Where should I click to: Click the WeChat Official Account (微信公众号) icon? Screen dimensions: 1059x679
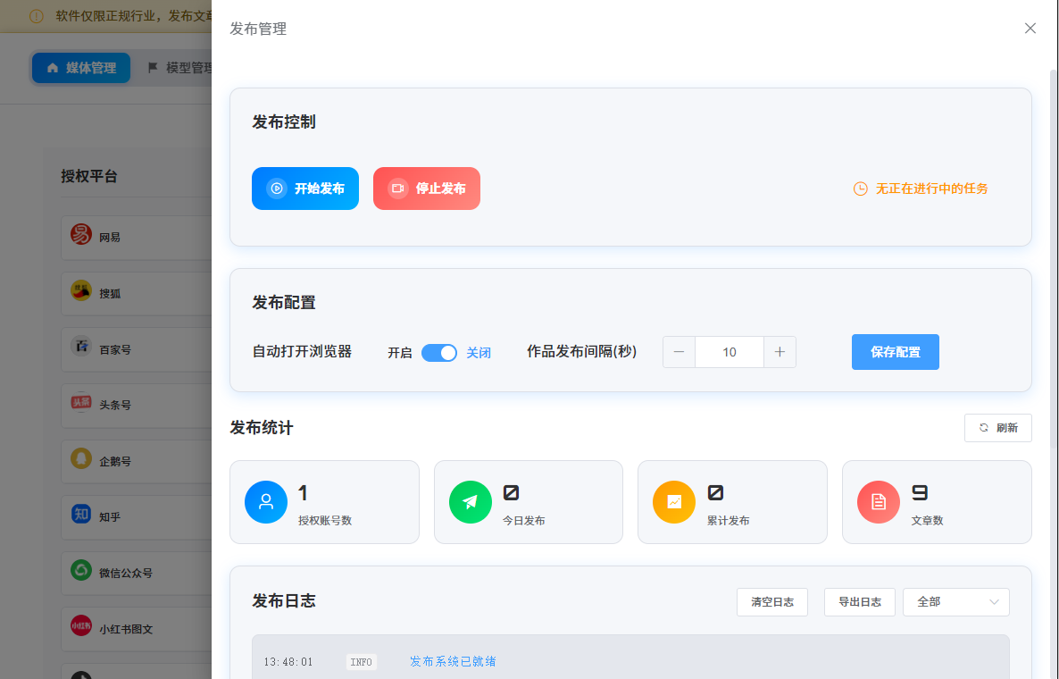(x=81, y=570)
